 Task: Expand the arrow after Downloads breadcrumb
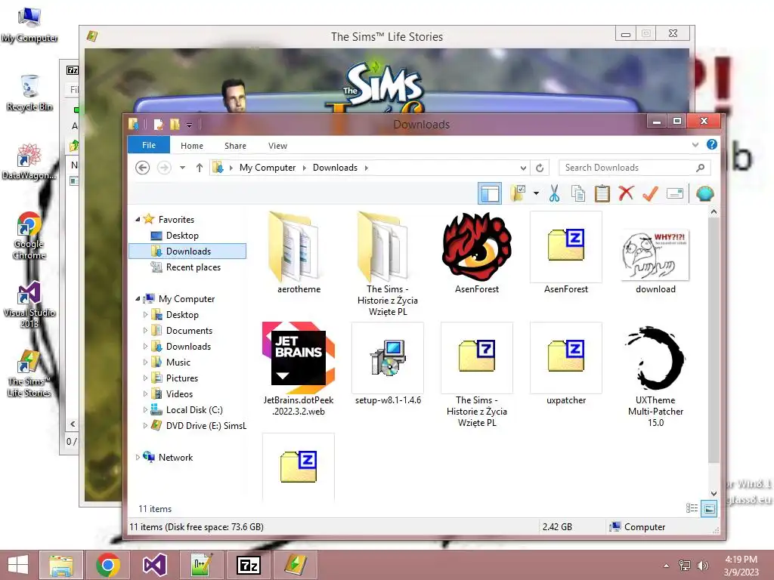pyautogui.click(x=367, y=168)
